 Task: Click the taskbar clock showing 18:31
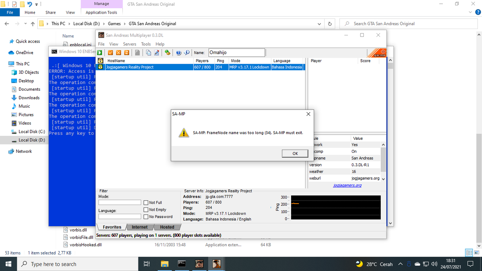coord(450,264)
